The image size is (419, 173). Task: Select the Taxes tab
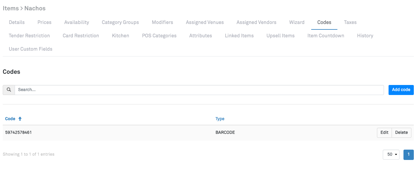point(350,22)
